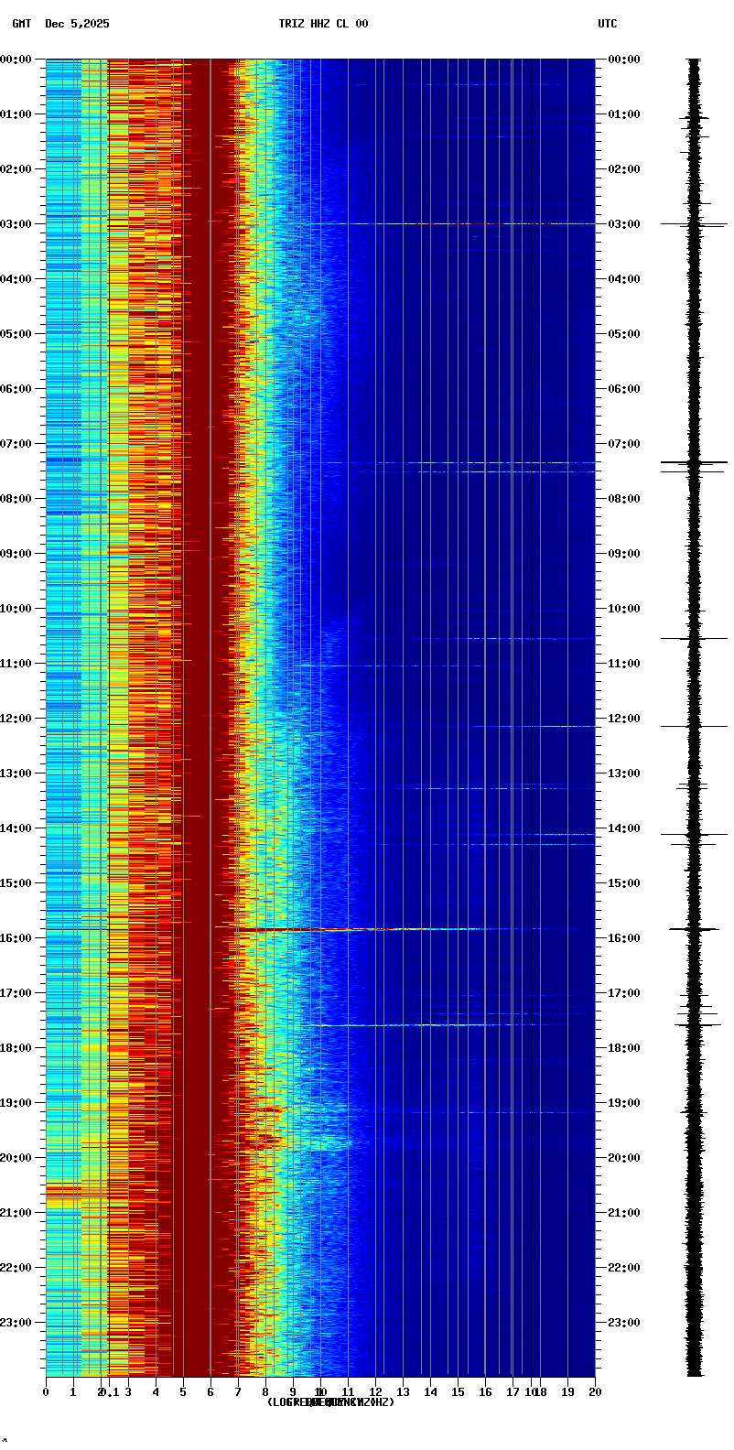
Task: Click the GMT label in the header
Action: click(x=21, y=24)
